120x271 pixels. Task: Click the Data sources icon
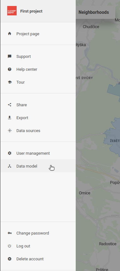tap(9, 130)
